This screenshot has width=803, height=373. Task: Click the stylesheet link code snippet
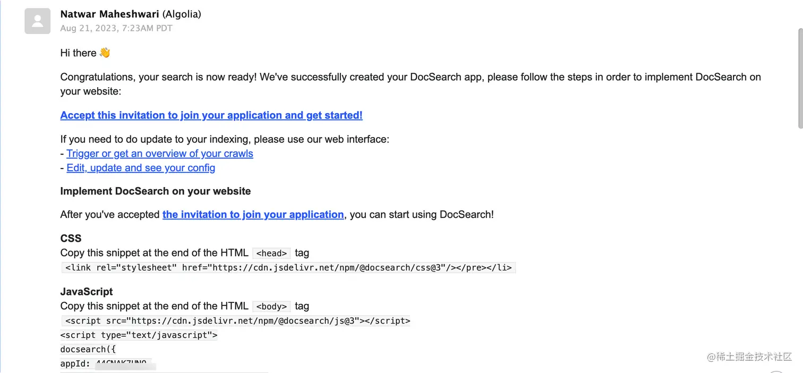288,267
